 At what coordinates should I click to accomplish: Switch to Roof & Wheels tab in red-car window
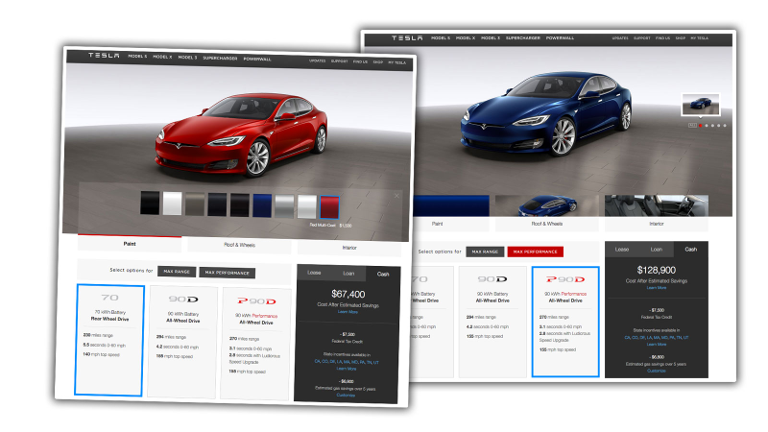click(239, 245)
